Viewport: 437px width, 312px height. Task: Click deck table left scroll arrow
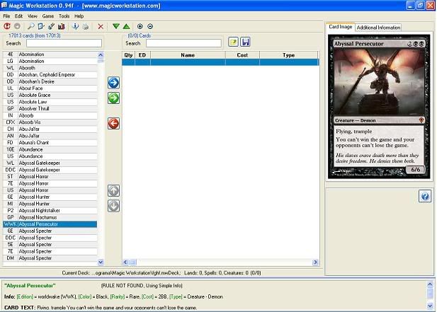coord(125,262)
